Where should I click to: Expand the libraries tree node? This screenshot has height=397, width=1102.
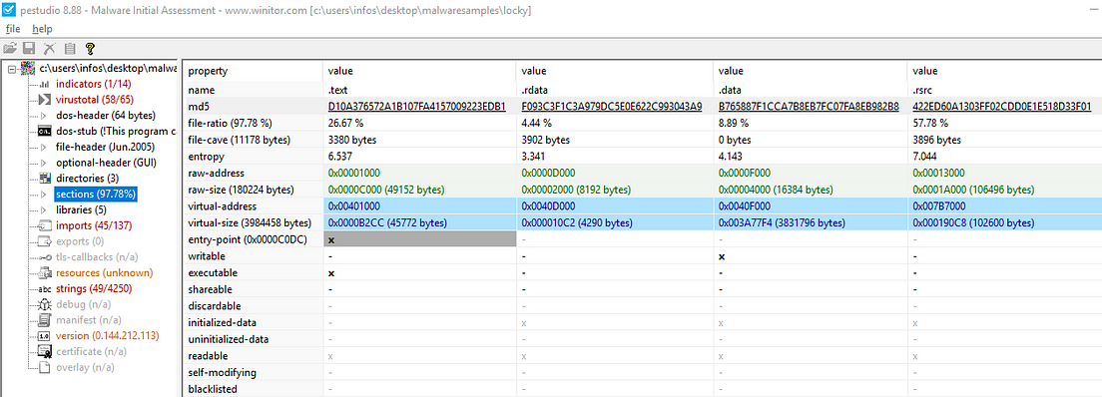(43, 209)
